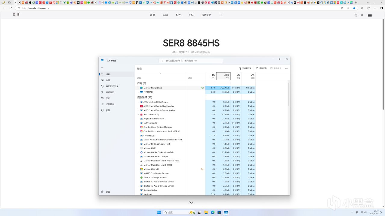The image size is (385, 216).
Task: Open Windows Start menu
Action: [x=159, y=212]
